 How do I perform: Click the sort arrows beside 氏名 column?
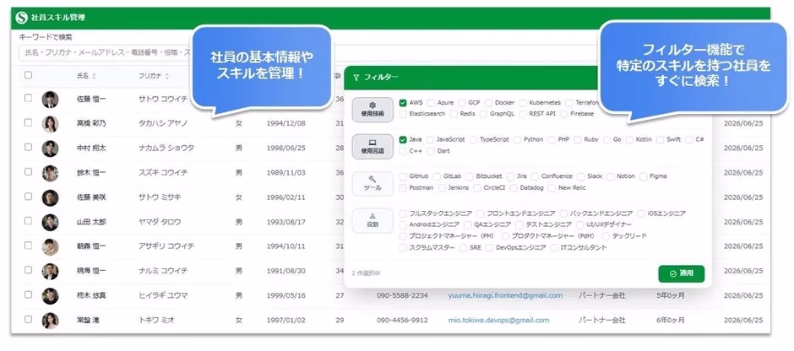click(x=94, y=76)
